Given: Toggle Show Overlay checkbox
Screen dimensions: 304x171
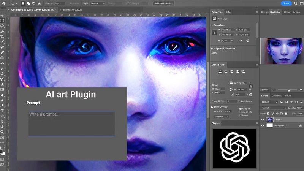Looking at the screenshot, I should click(x=212, y=107).
